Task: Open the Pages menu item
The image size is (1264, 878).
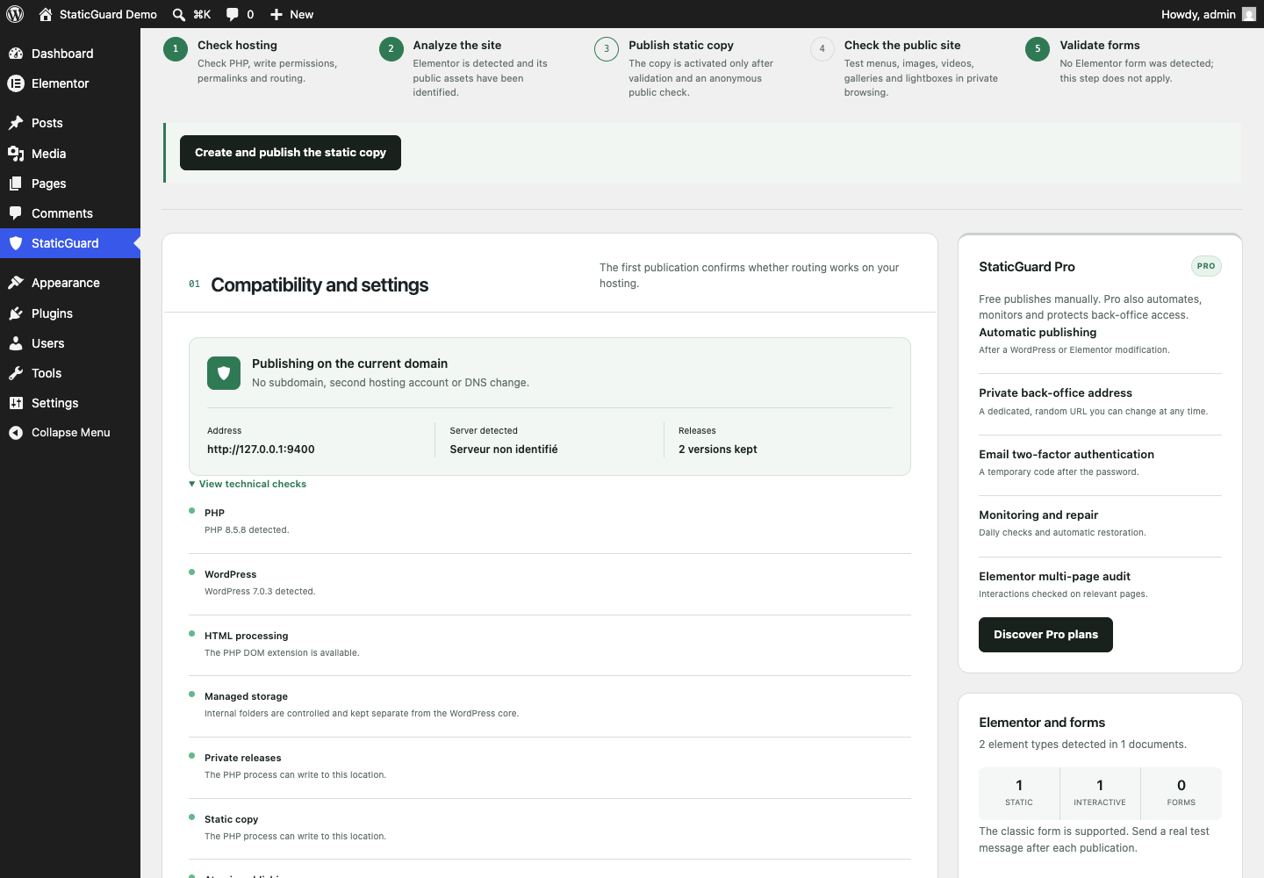Action: (70, 184)
